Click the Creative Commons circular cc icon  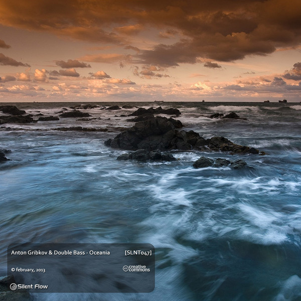point(125,268)
